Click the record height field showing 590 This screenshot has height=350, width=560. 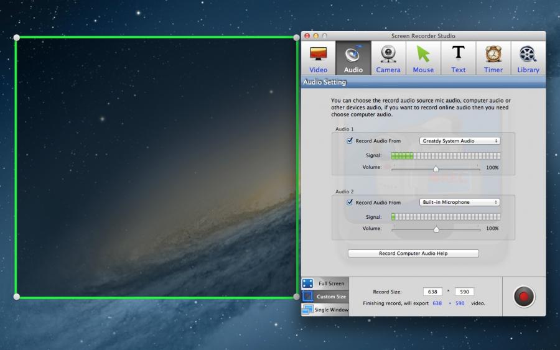(x=464, y=292)
